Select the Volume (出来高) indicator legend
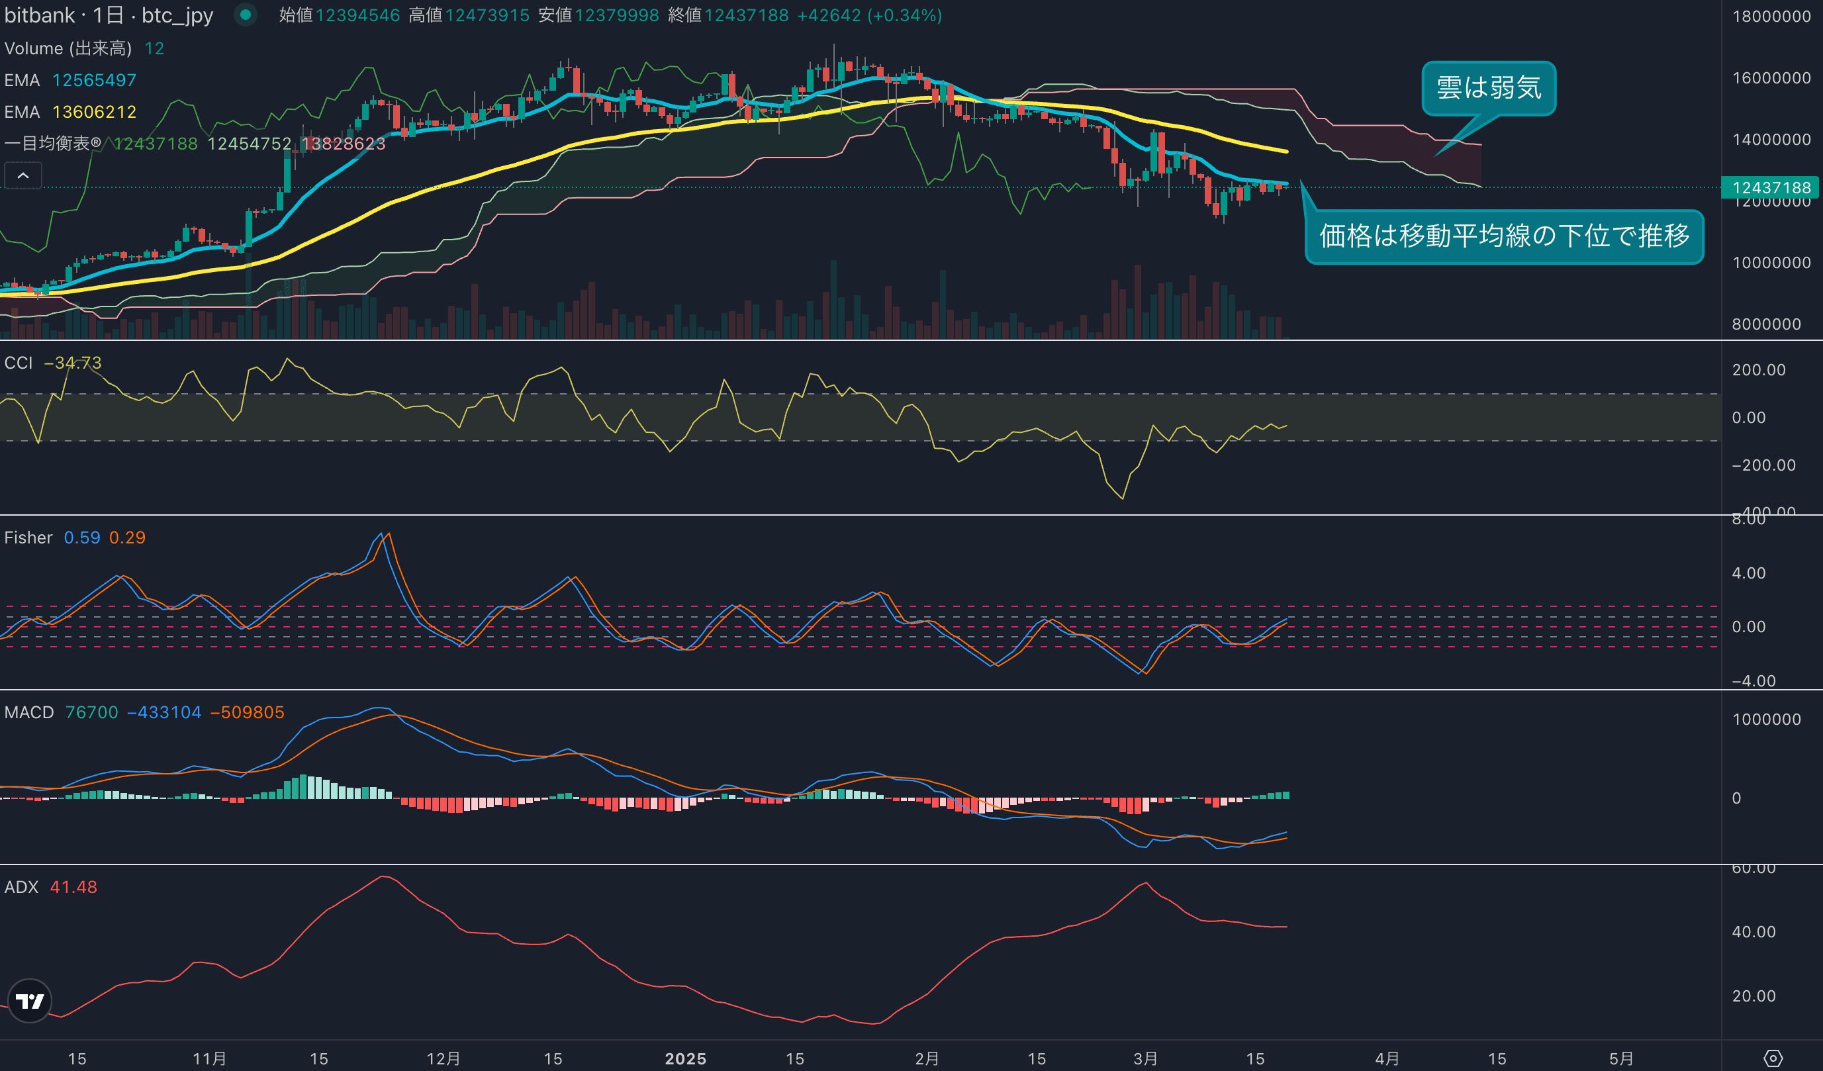Screen dimensions: 1823x1071 (68, 48)
